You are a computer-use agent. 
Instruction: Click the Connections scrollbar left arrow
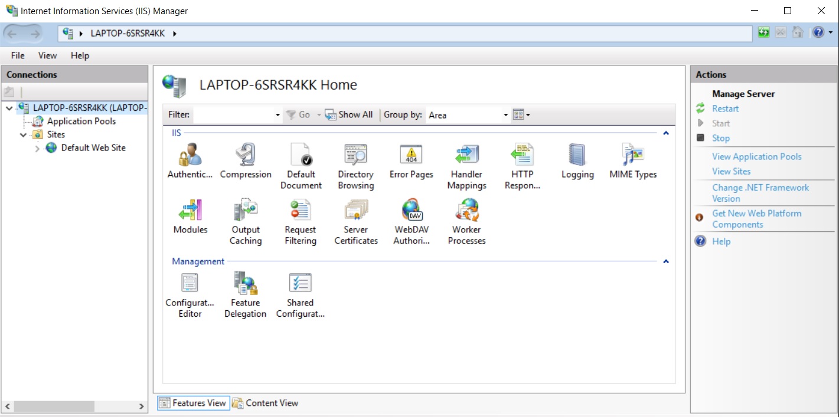click(x=8, y=406)
